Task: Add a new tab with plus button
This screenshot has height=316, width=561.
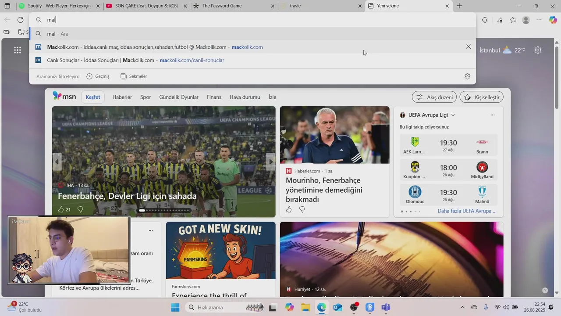Action: (459, 6)
